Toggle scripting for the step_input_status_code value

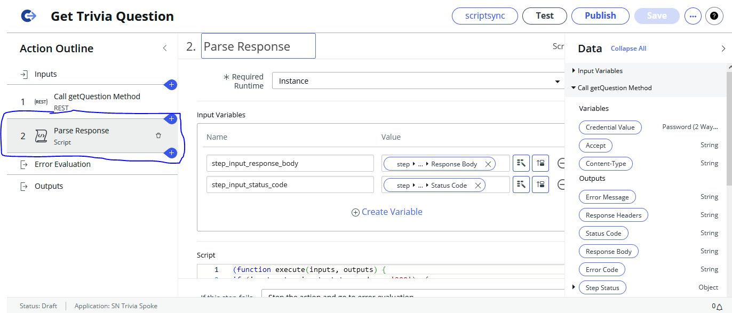coord(540,185)
